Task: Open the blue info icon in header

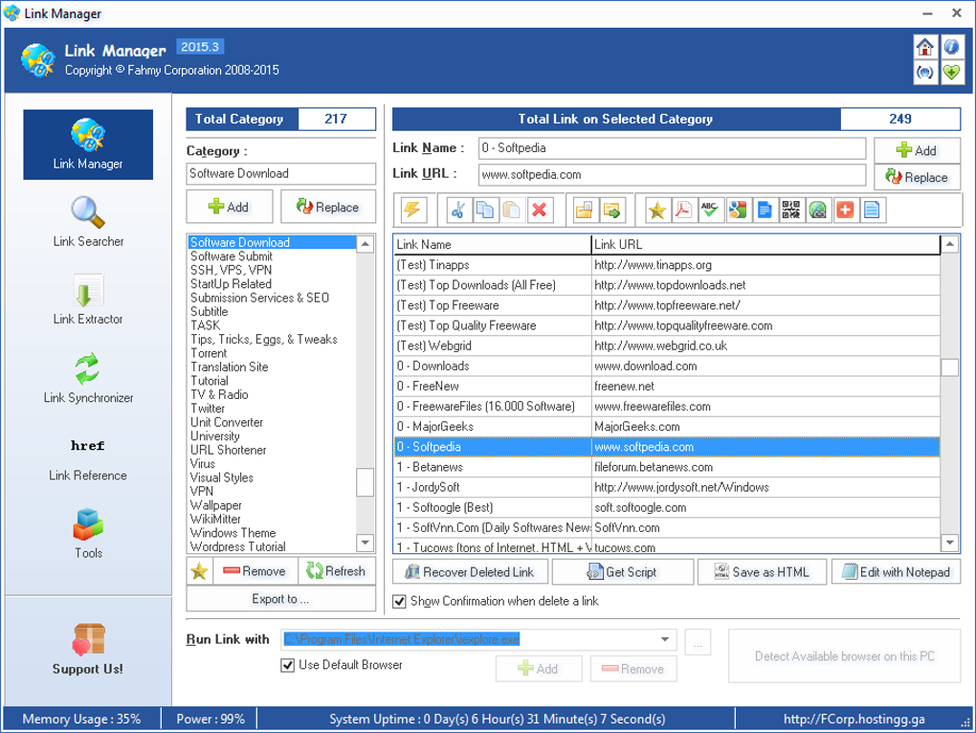Action: point(951,47)
